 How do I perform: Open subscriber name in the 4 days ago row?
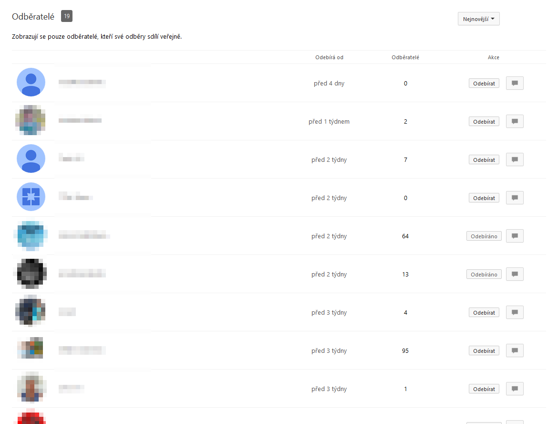[x=82, y=83]
